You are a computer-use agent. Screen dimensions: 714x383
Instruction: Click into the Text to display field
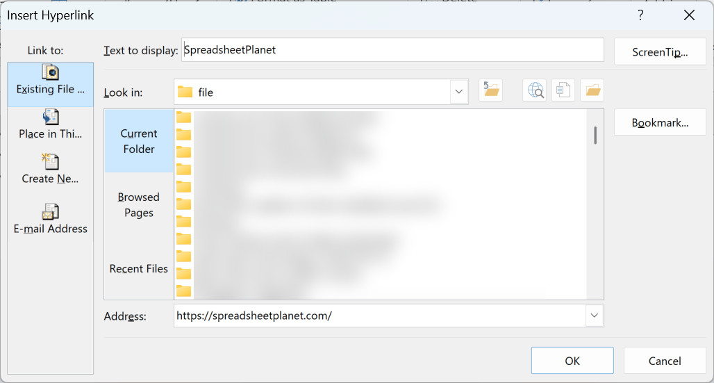point(392,49)
